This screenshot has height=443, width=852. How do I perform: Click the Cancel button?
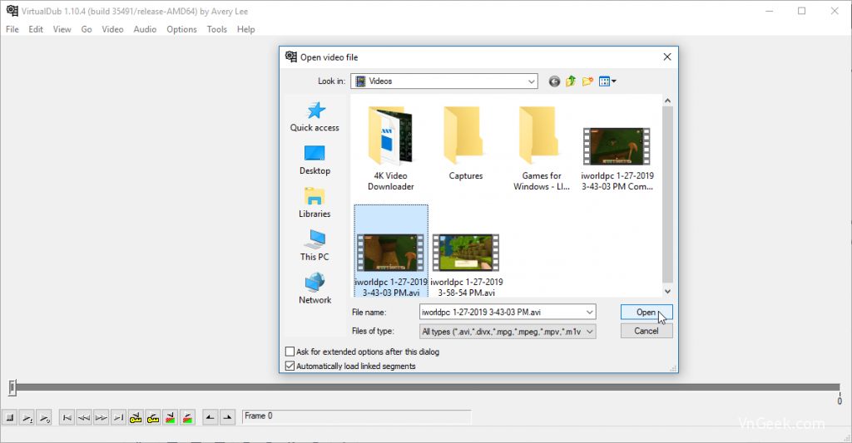click(x=646, y=331)
